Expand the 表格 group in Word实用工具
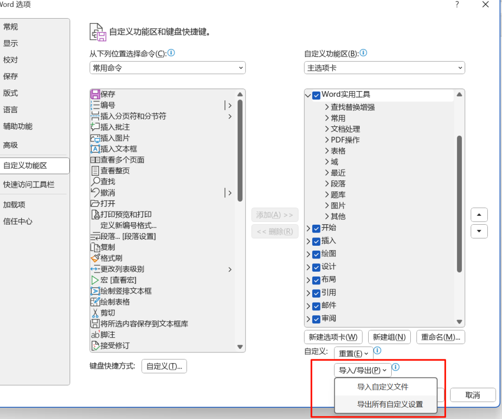This screenshot has height=419, width=502. (x=326, y=150)
